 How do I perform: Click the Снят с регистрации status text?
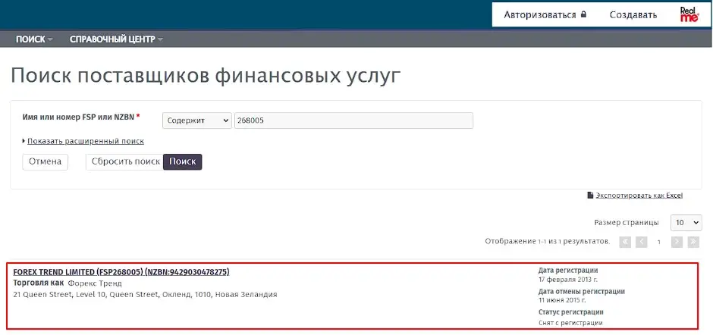click(x=570, y=323)
